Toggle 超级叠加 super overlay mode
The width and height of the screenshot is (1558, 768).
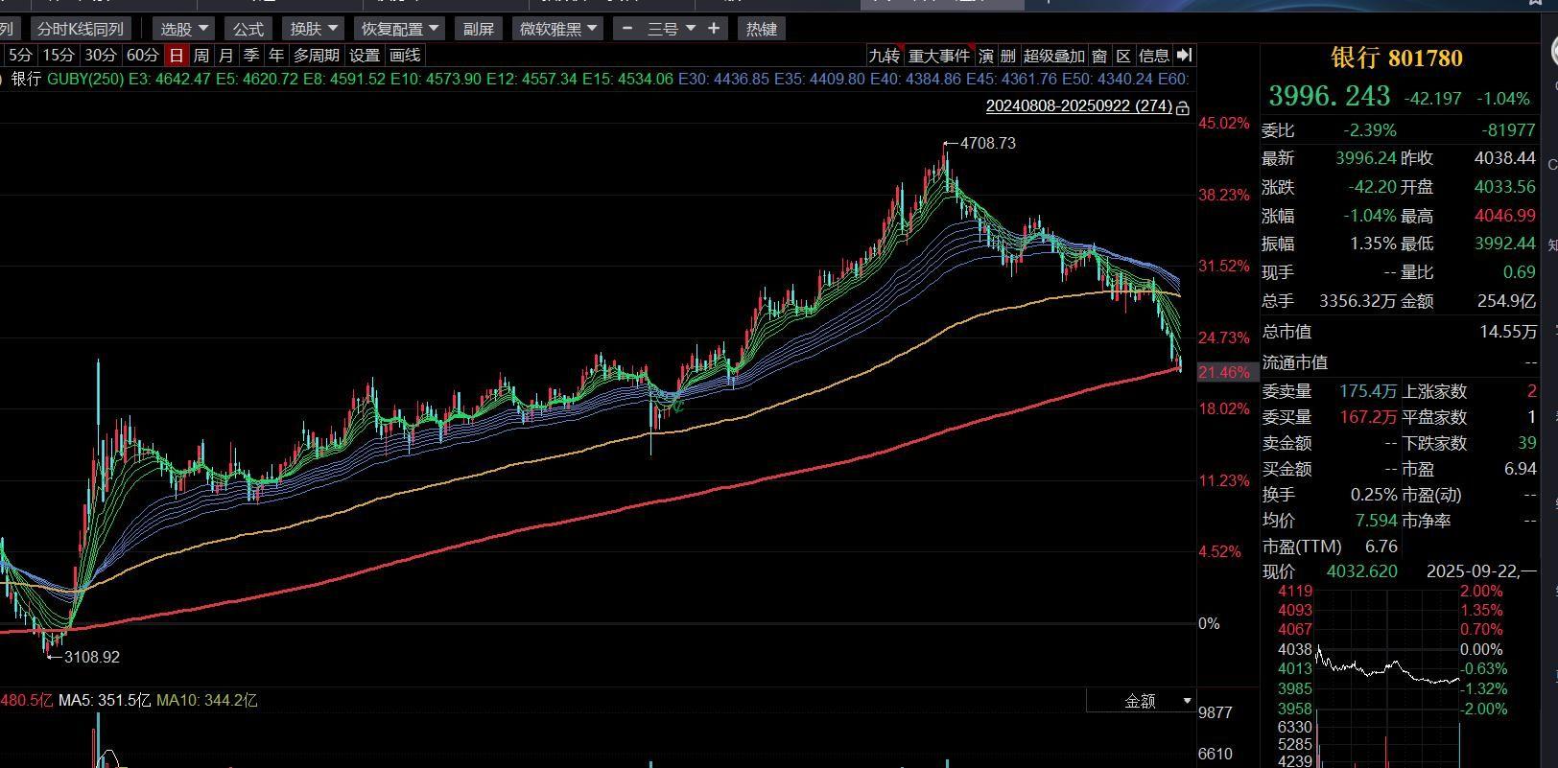point(1053,56)
